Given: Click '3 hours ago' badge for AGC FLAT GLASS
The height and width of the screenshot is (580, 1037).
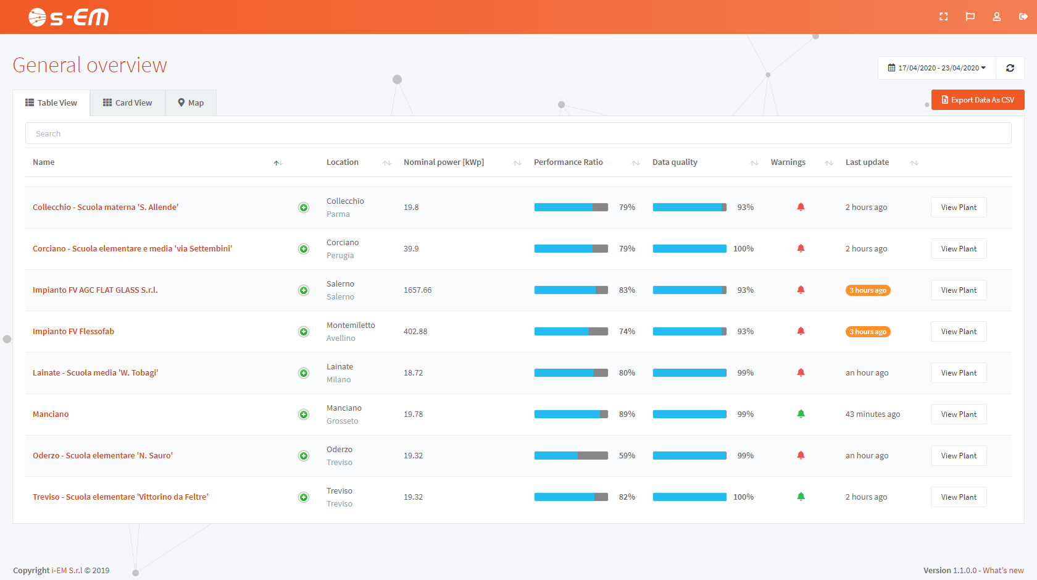Looking at the screenshot, I should (868, 290).
